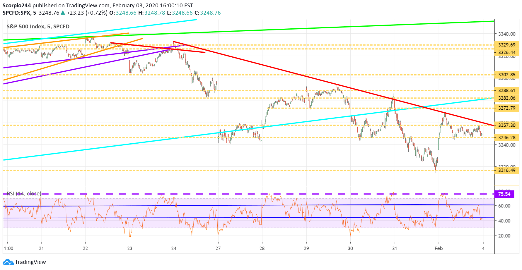Click the 3326.44 price label
The width and height of the screenshot is (522, 270).
click(x=506, y=52)
